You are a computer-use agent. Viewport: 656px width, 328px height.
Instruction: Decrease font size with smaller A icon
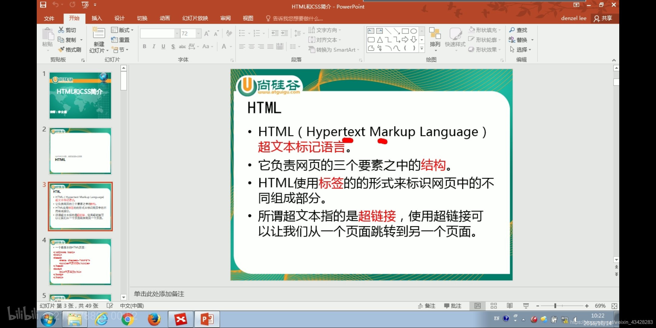pos(216,33)
